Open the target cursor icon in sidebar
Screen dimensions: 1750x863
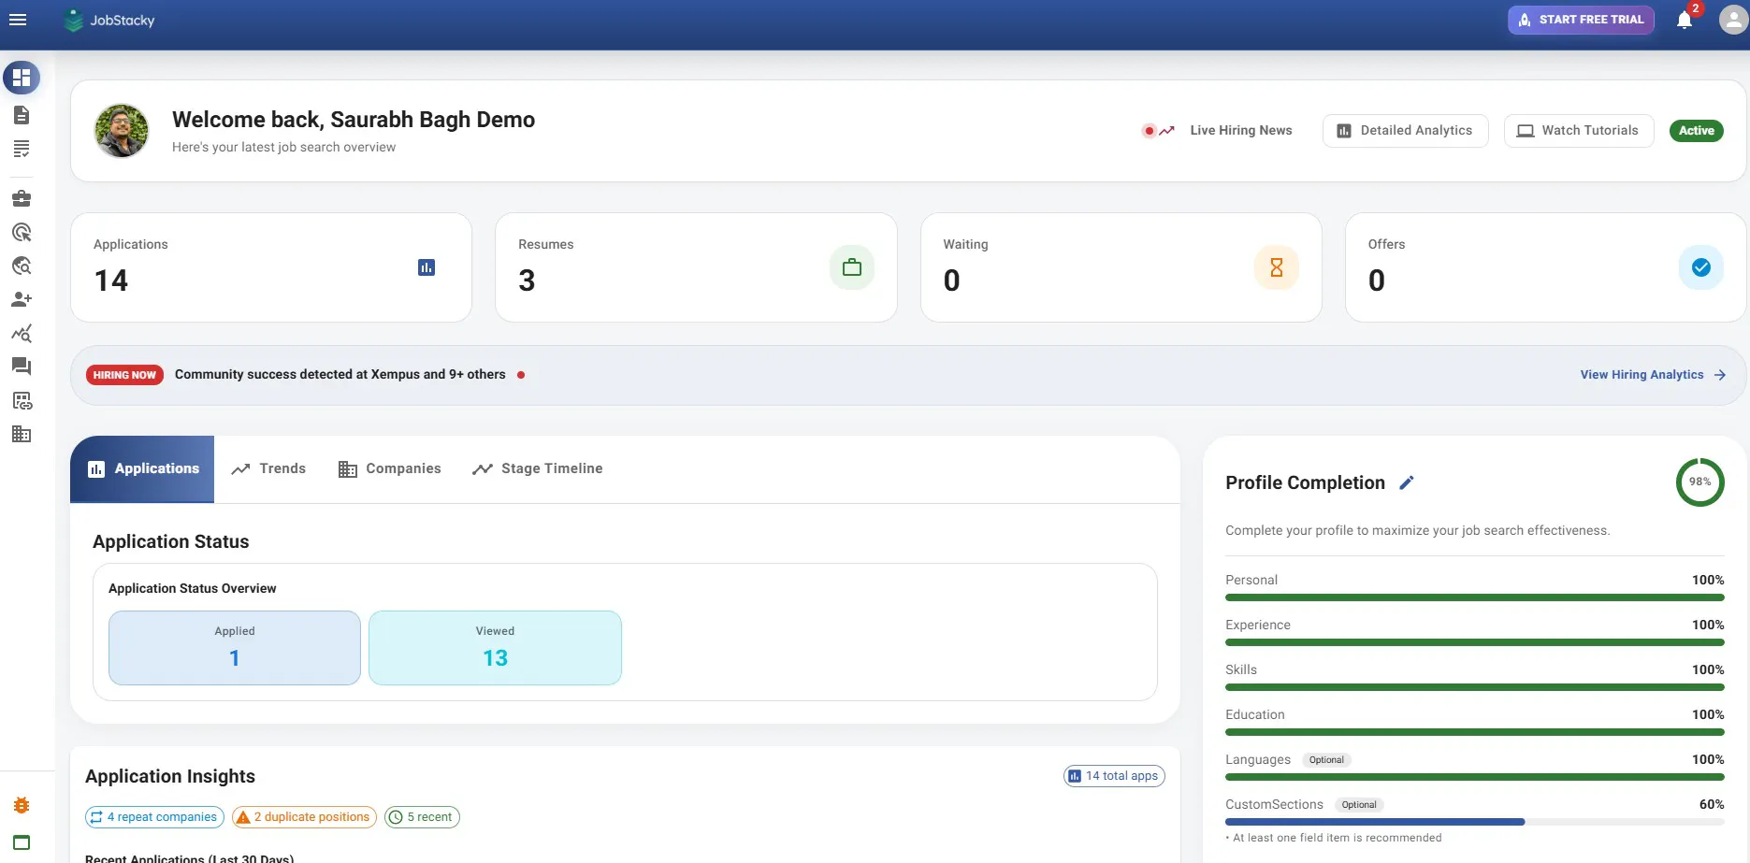(22, 232)
